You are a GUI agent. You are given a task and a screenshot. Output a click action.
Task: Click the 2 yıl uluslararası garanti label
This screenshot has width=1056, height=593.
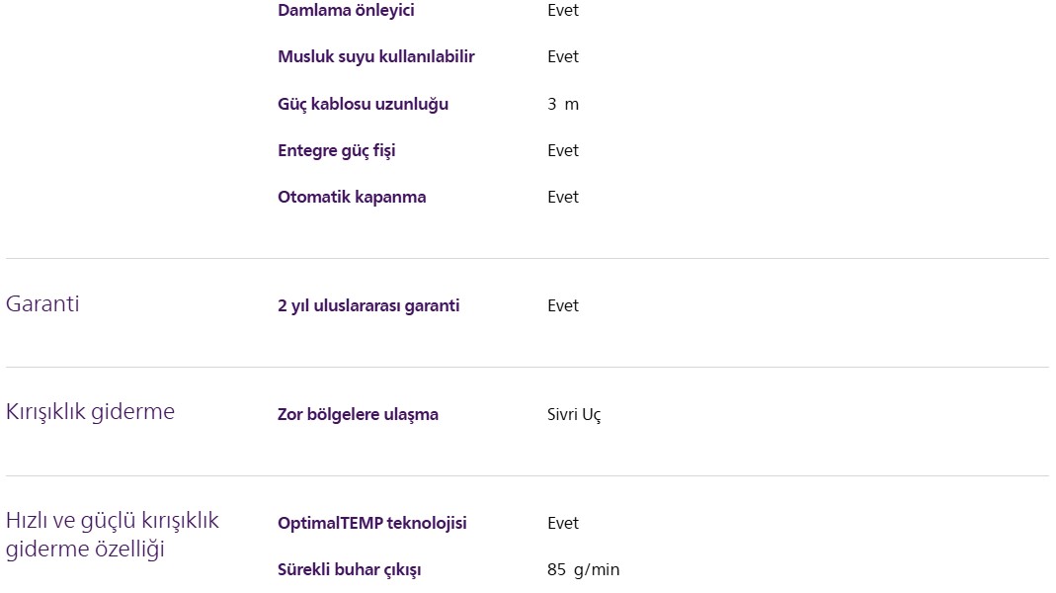tap(368, 305)
